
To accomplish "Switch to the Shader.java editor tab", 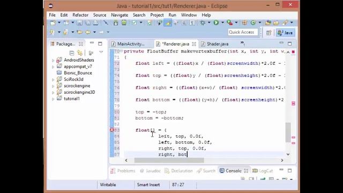I will [218, 44].
